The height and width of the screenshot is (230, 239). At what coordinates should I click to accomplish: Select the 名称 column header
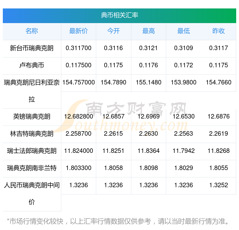[x=32, y=31]
